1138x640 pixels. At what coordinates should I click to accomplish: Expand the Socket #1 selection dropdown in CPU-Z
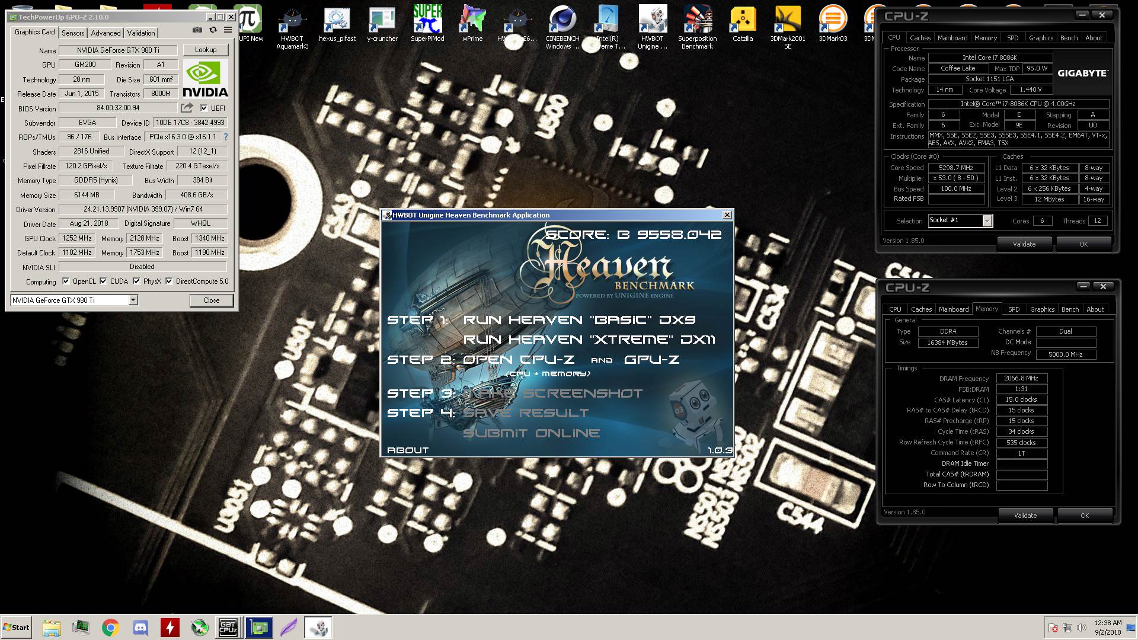(x=987, y=221)
